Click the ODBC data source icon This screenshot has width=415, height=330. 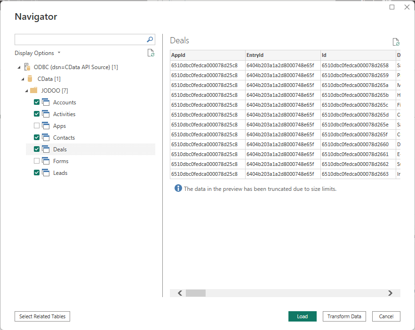pos(27,67)
